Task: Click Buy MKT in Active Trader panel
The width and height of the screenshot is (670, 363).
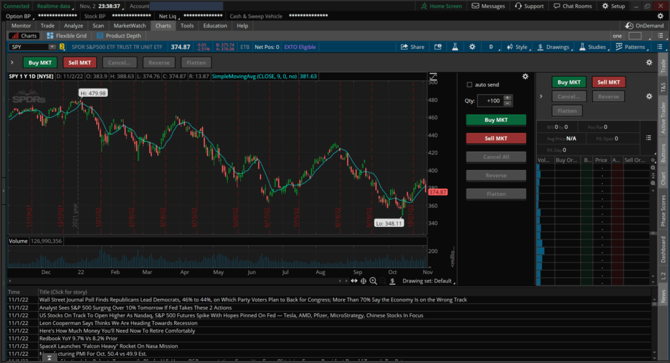Action: [569, 82]
